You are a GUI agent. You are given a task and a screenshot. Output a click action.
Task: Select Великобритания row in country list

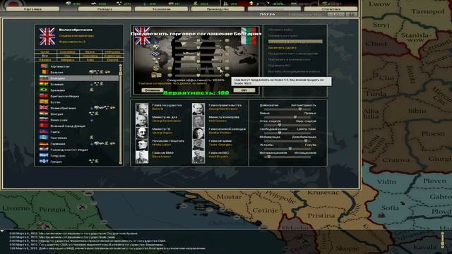click(x=78, y=108)
